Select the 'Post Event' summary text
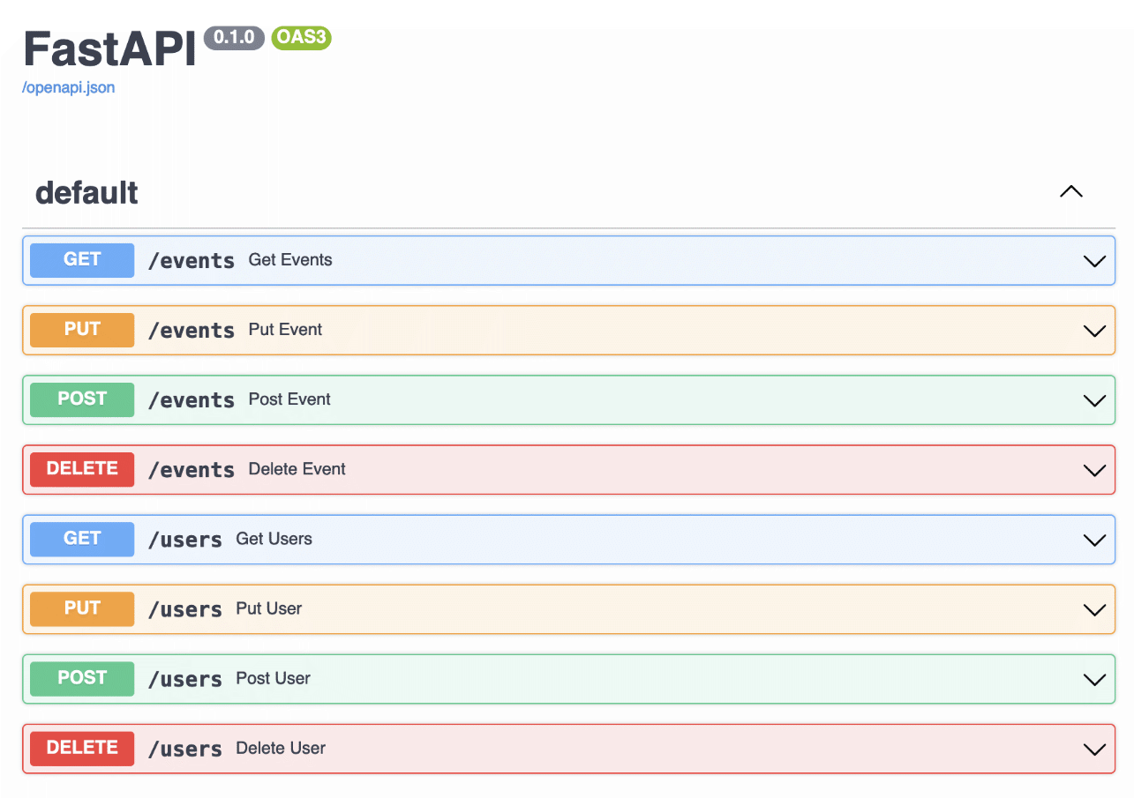The height and width of the screenshot is (798, 1134). 289,399
